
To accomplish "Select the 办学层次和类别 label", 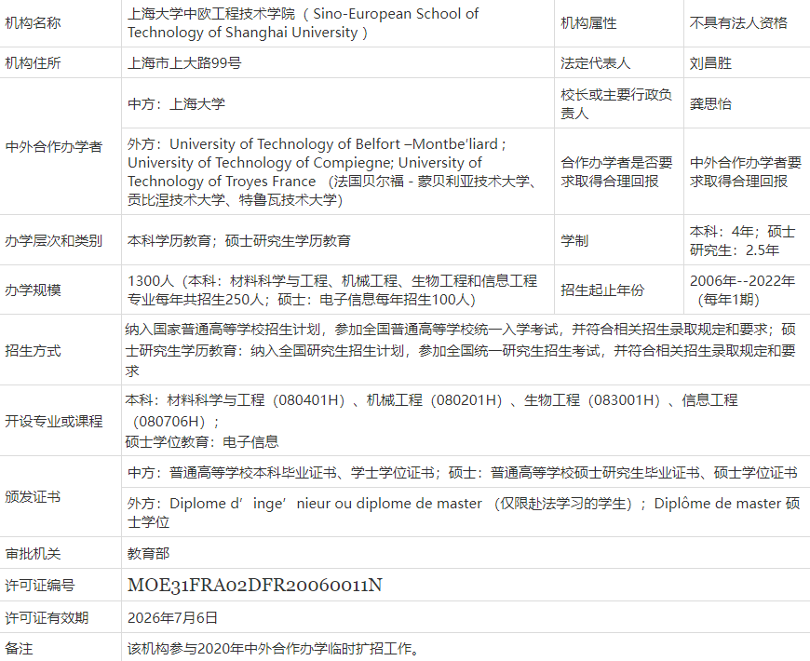I will coord(54,240).
